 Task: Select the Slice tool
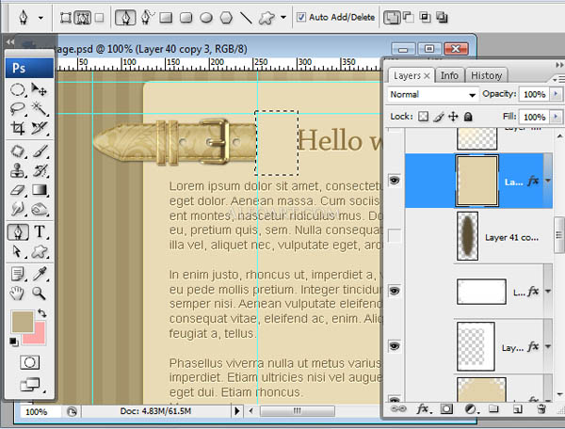tap(39, 128)
